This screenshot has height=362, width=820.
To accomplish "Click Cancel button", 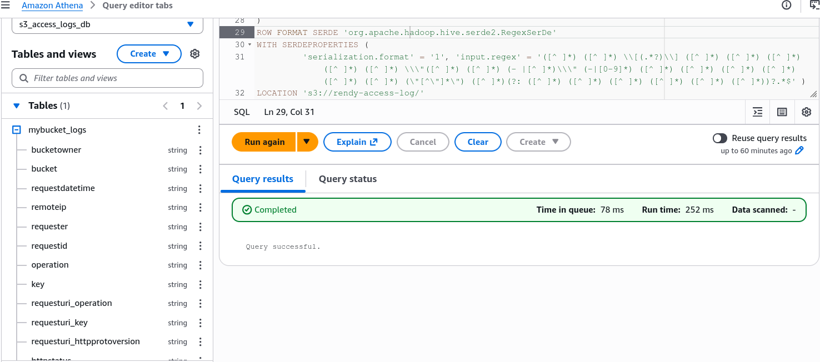I will point(423,142).
